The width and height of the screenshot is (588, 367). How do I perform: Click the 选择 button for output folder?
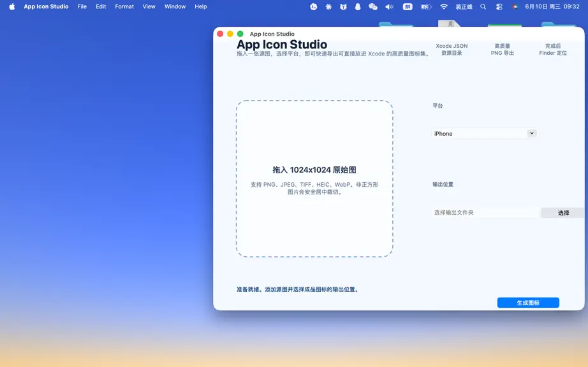pyautogui.click(x=563, y=213)
